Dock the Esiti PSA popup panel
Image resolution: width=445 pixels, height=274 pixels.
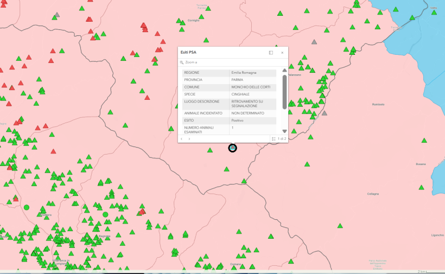271,53
